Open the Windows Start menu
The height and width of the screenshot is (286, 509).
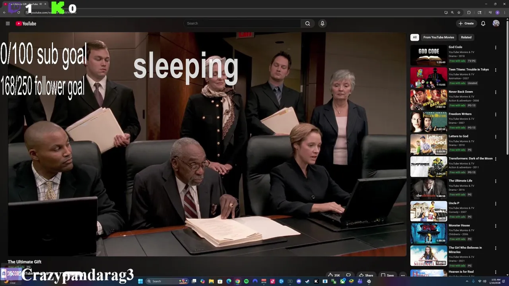click(140, 281)
